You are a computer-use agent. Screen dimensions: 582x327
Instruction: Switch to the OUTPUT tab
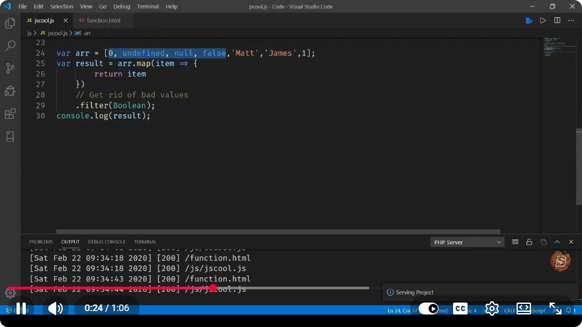(x=70, y=242)
